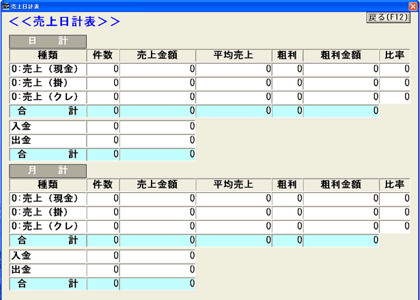Click 比率 field for 売上（クレ） in 月計

coord(395,226)
